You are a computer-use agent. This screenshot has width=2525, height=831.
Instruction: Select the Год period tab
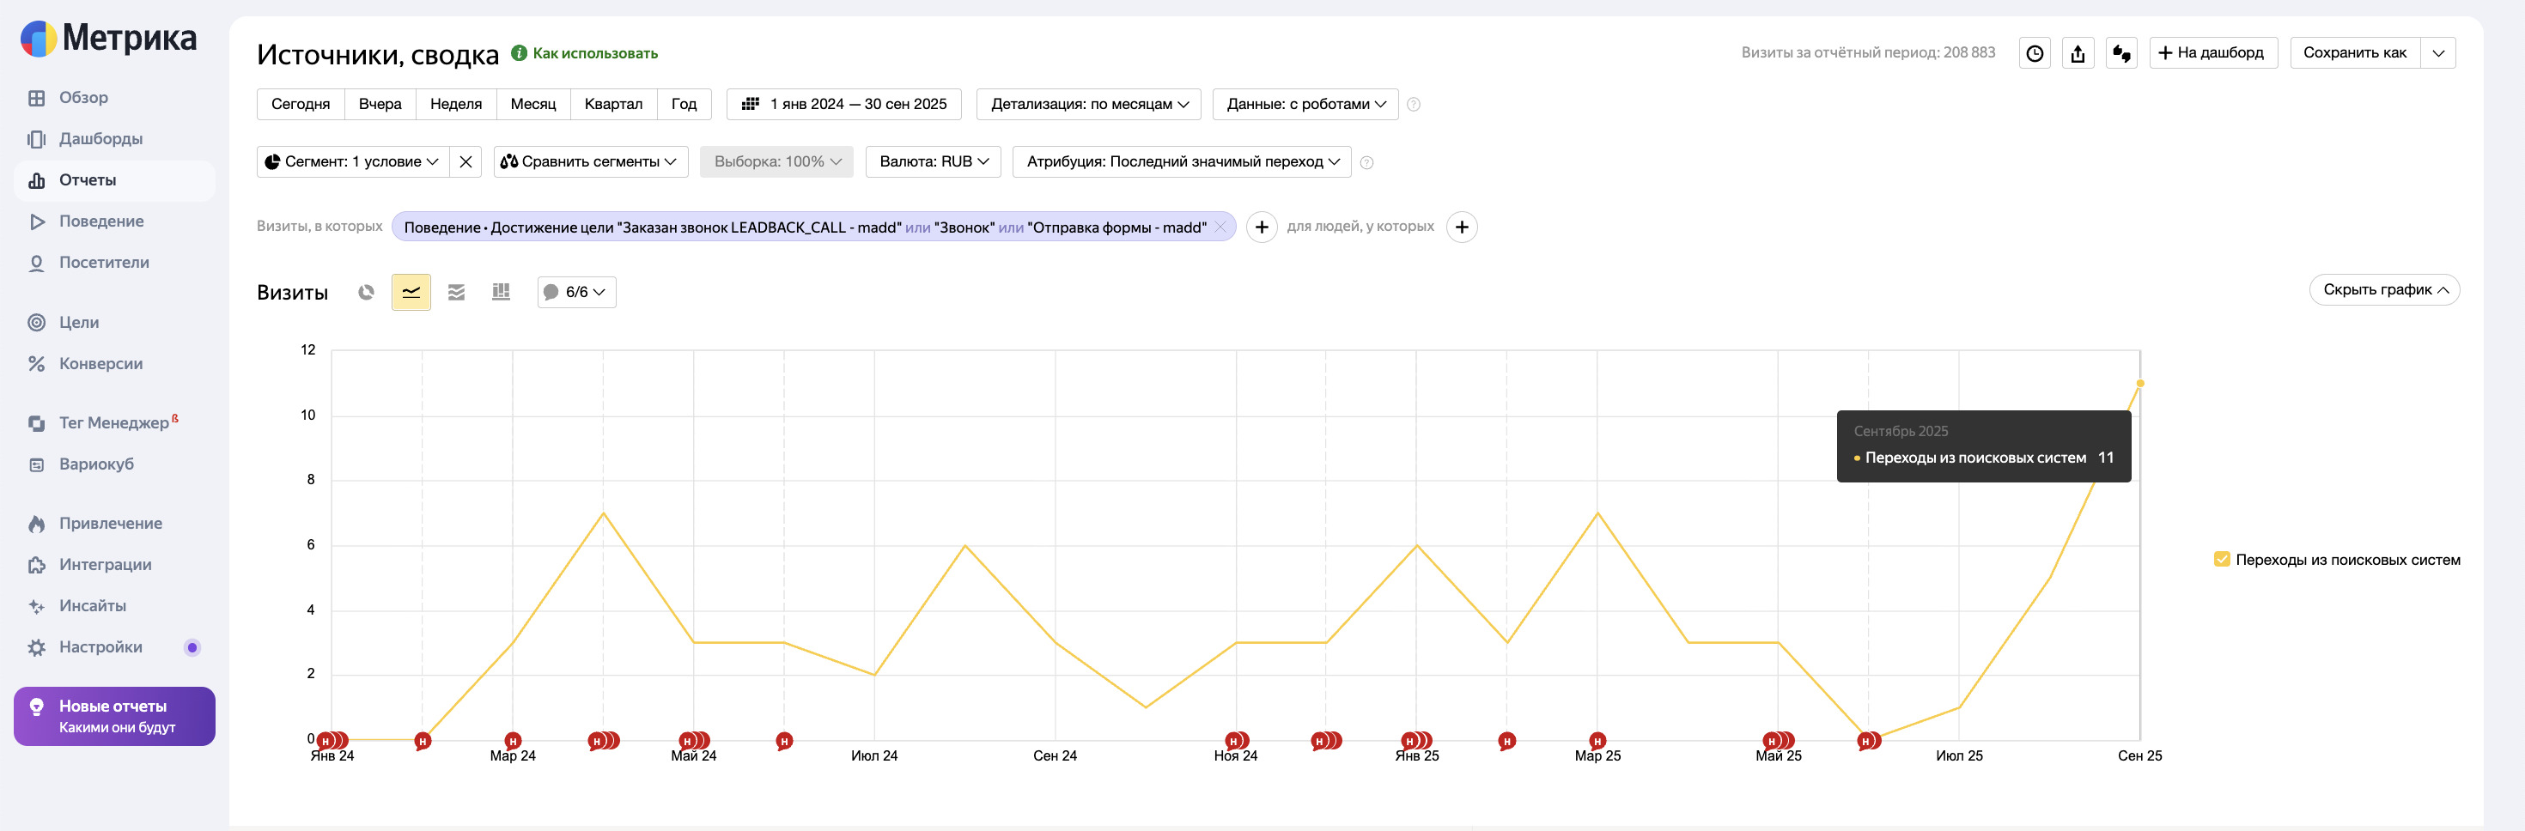(684, 104)
